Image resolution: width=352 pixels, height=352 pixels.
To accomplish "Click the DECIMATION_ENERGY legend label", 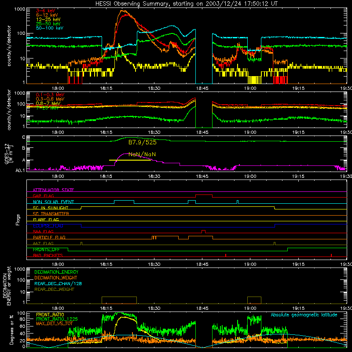I will [56, 272].
